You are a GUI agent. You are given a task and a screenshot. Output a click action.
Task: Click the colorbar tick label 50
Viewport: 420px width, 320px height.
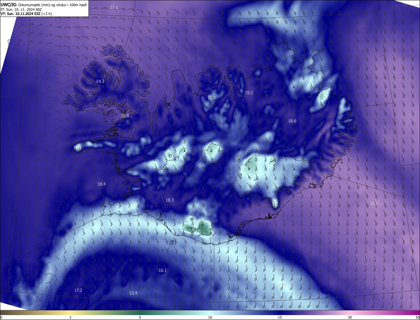[417, 317]
